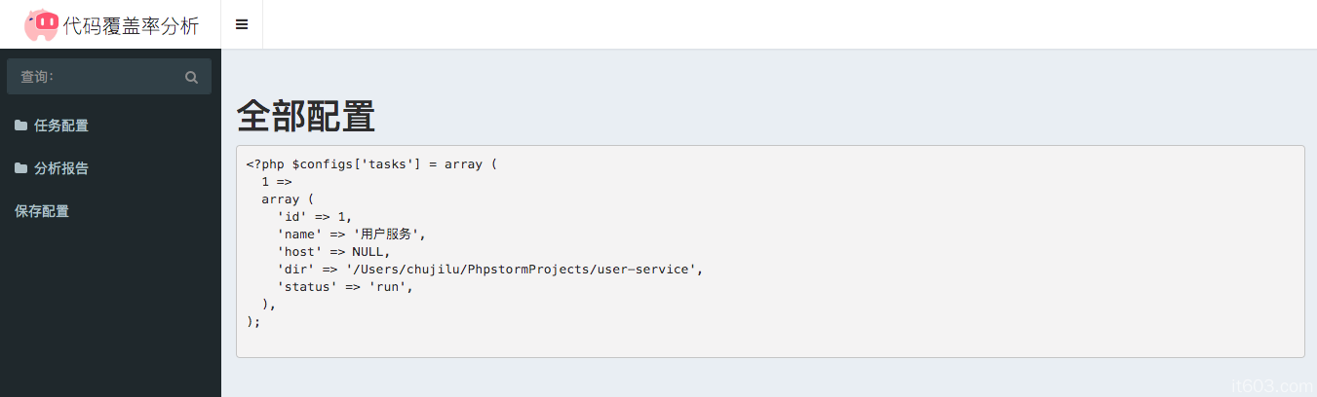The height and width of the screenshot is (397, 1317).
Task: Click the 'name' => '用户服务' line
Action: (x=352, y=235)
